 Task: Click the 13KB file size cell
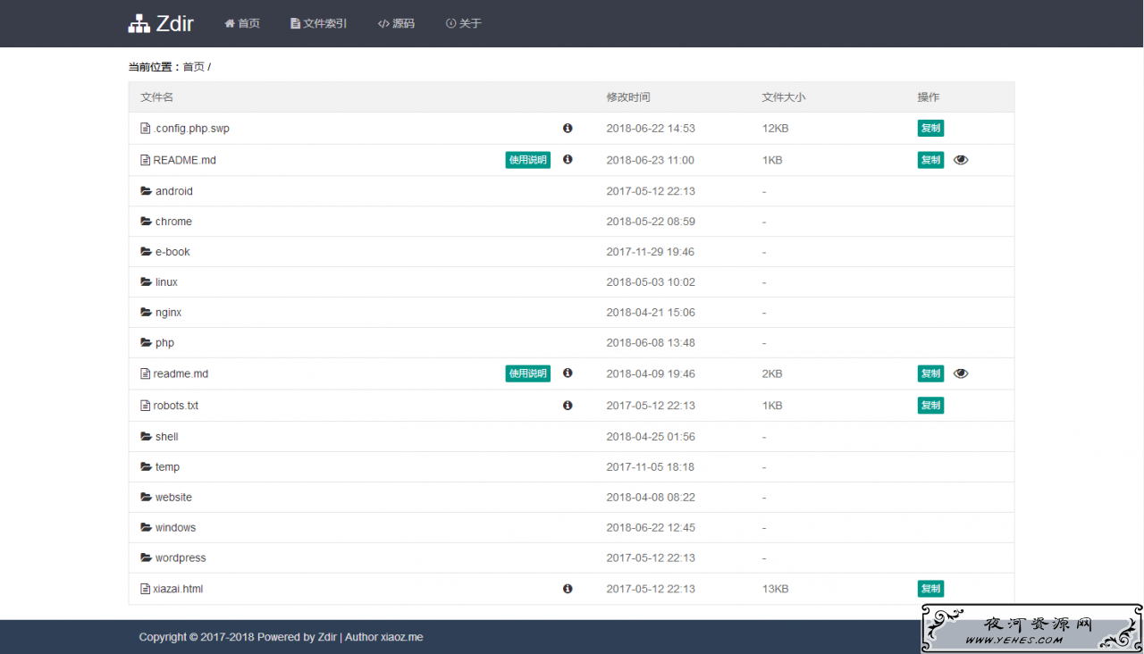tap(775, 589)
